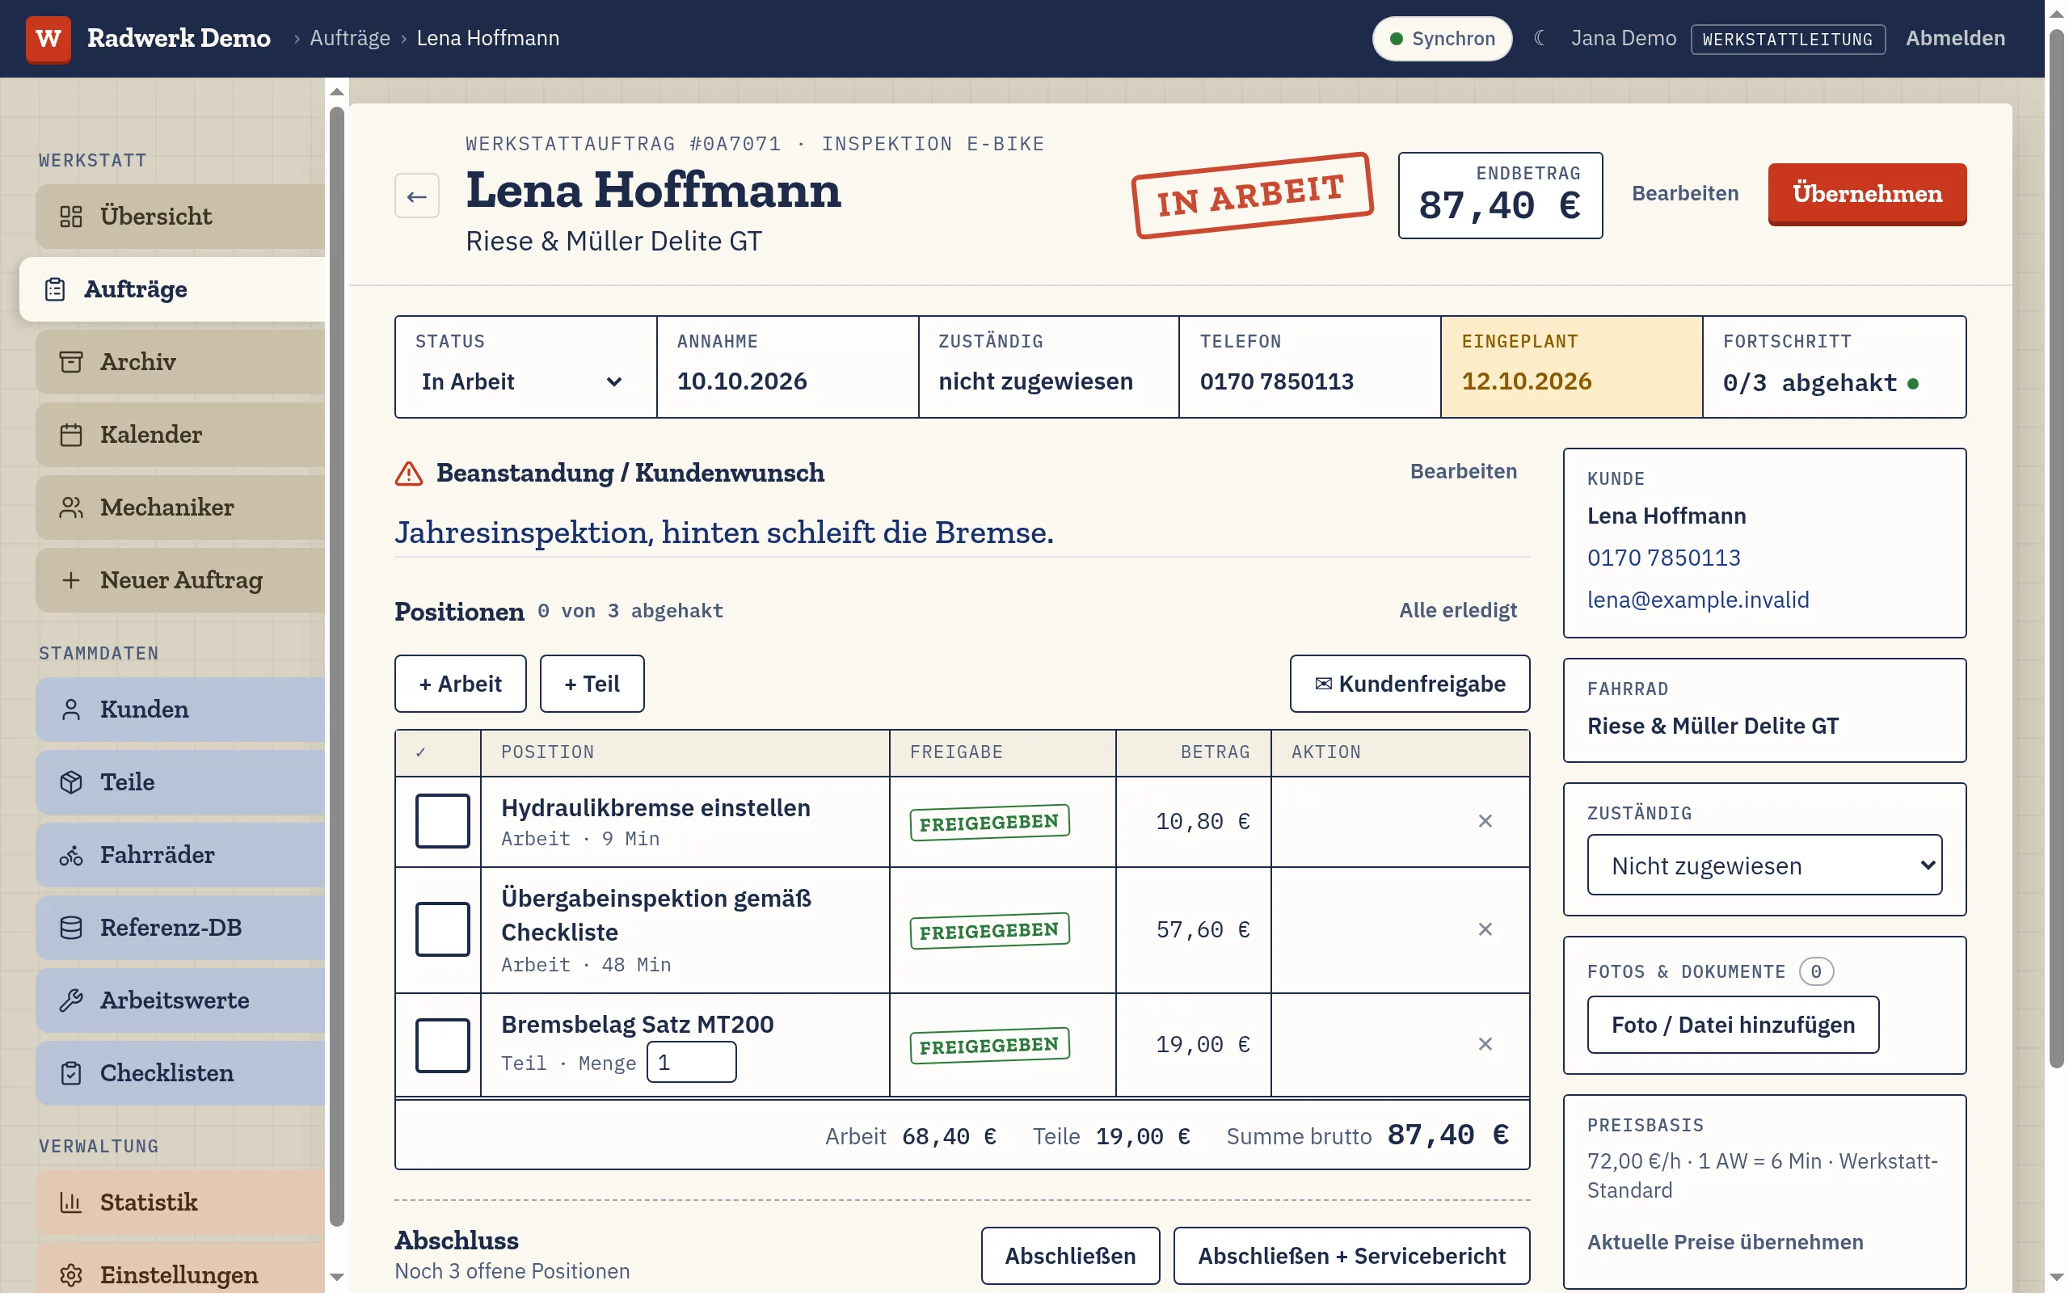Screen dimensions: 2069x1293
Task: Click the Mechaniker people icon
Action: click(71, 508)
